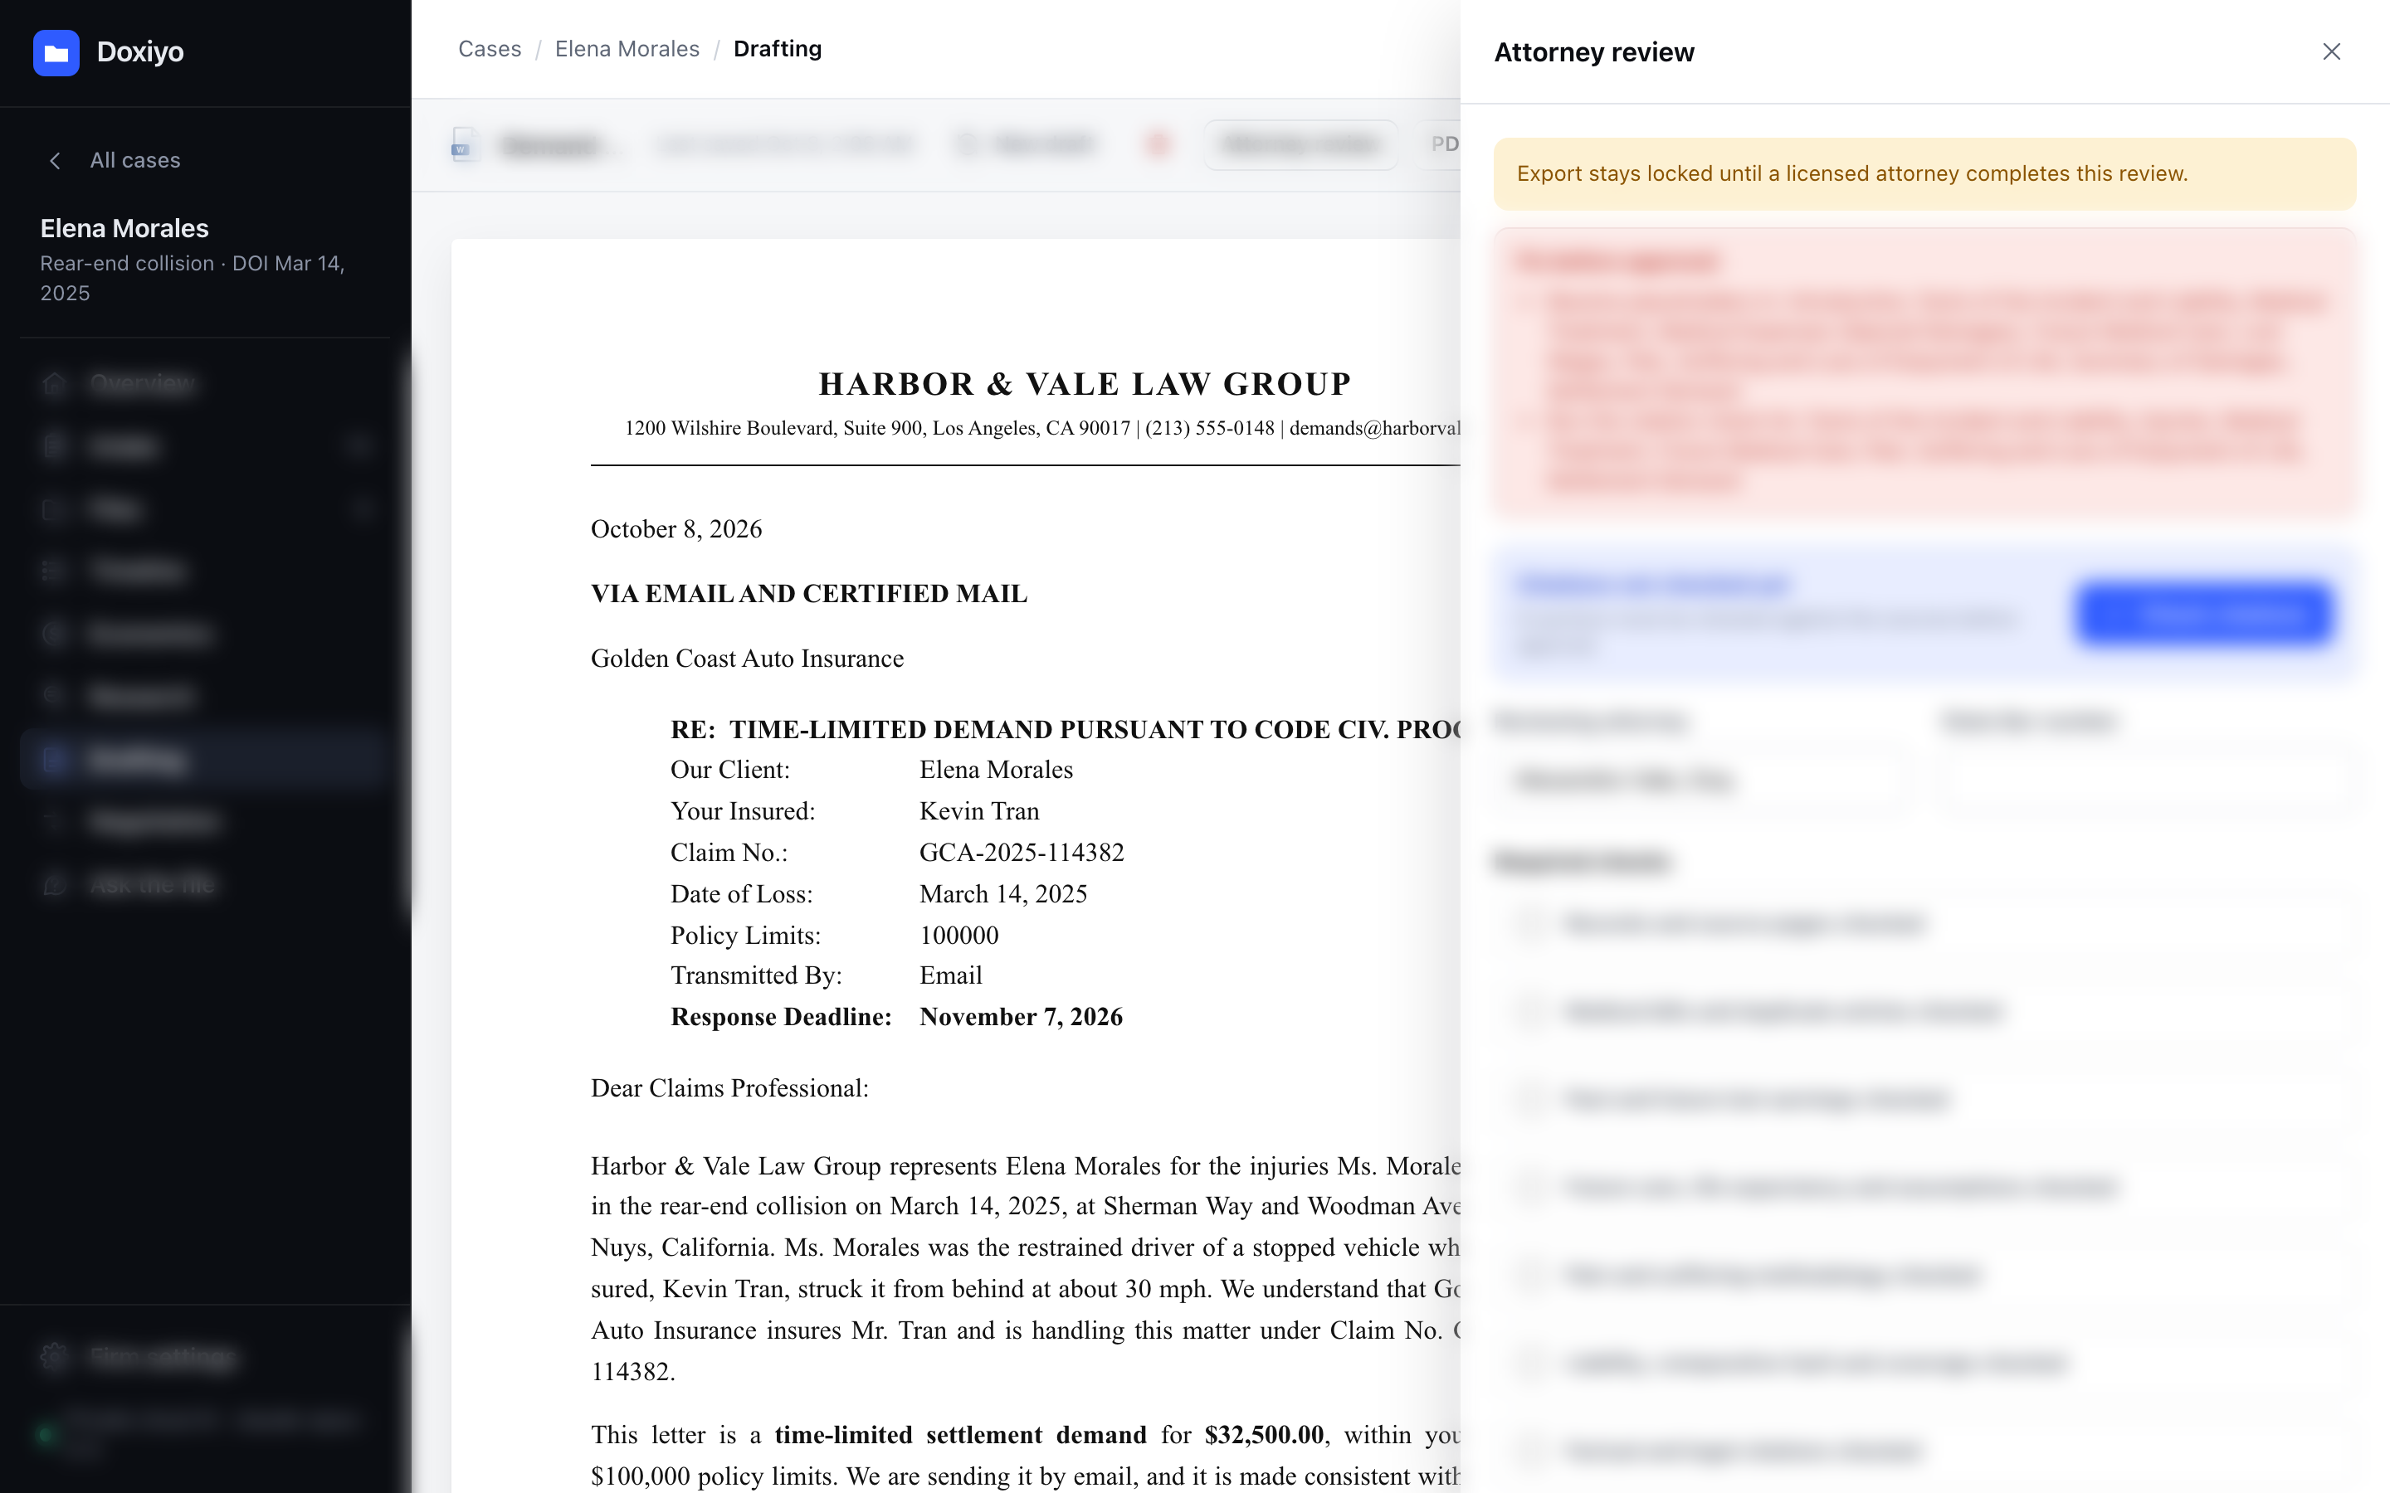The width and height of the screenshot is (2390, 1493).
Task: Click the 1200 Wilshire Boulevard address line
Action: click(1042, 429)
